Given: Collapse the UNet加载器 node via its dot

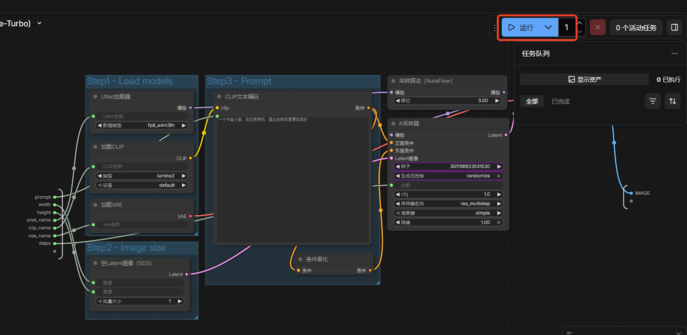Looking at the screenshot, I should pos(95,97).
